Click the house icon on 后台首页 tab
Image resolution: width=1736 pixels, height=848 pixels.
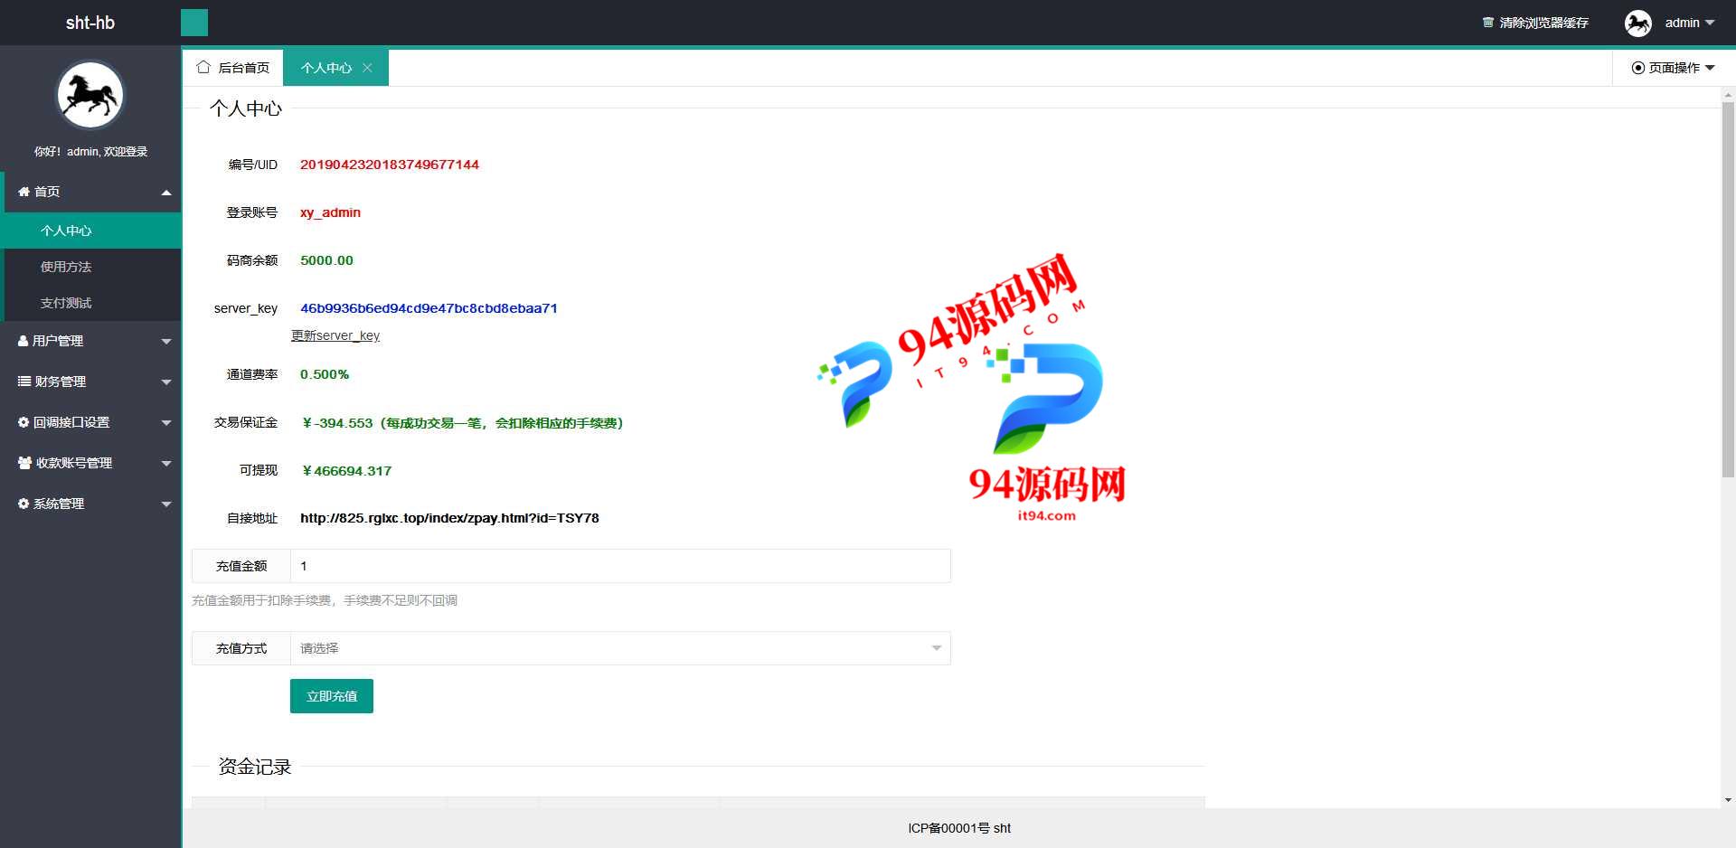tap(203, 67)
